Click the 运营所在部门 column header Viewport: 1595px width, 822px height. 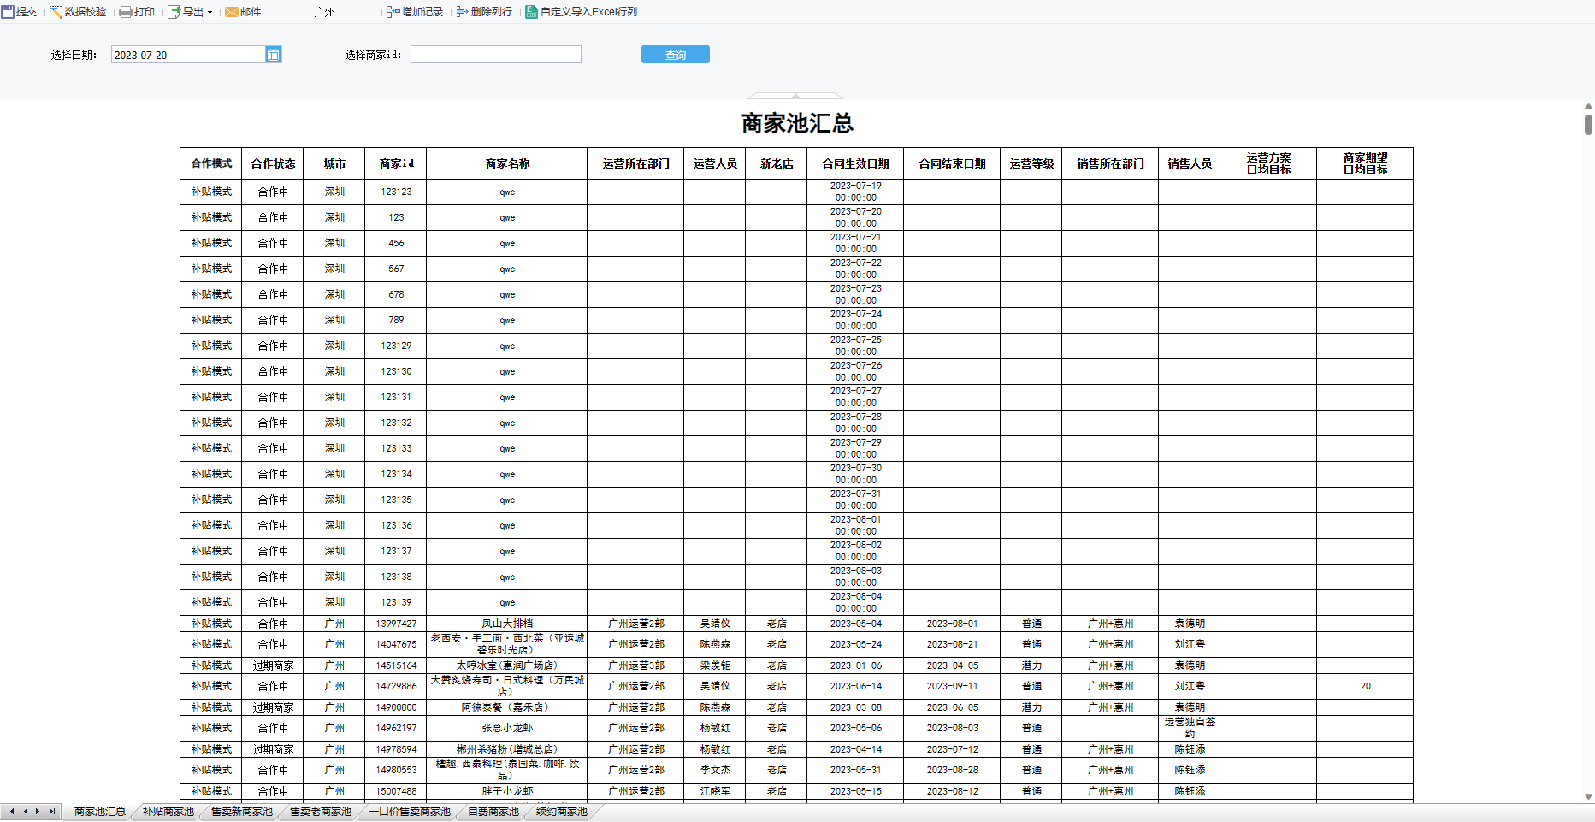click(x=635, y=163)
